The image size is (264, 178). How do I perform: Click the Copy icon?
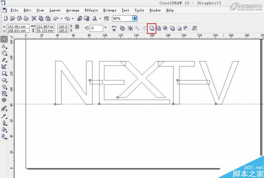[41, 18]
